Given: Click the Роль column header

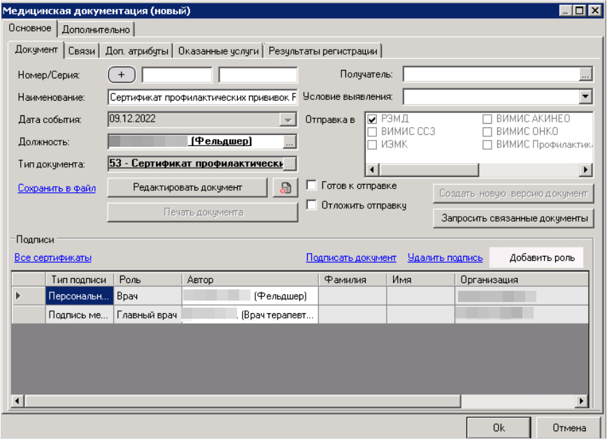Looking at the screenshot, I should [x=148, y=280].
